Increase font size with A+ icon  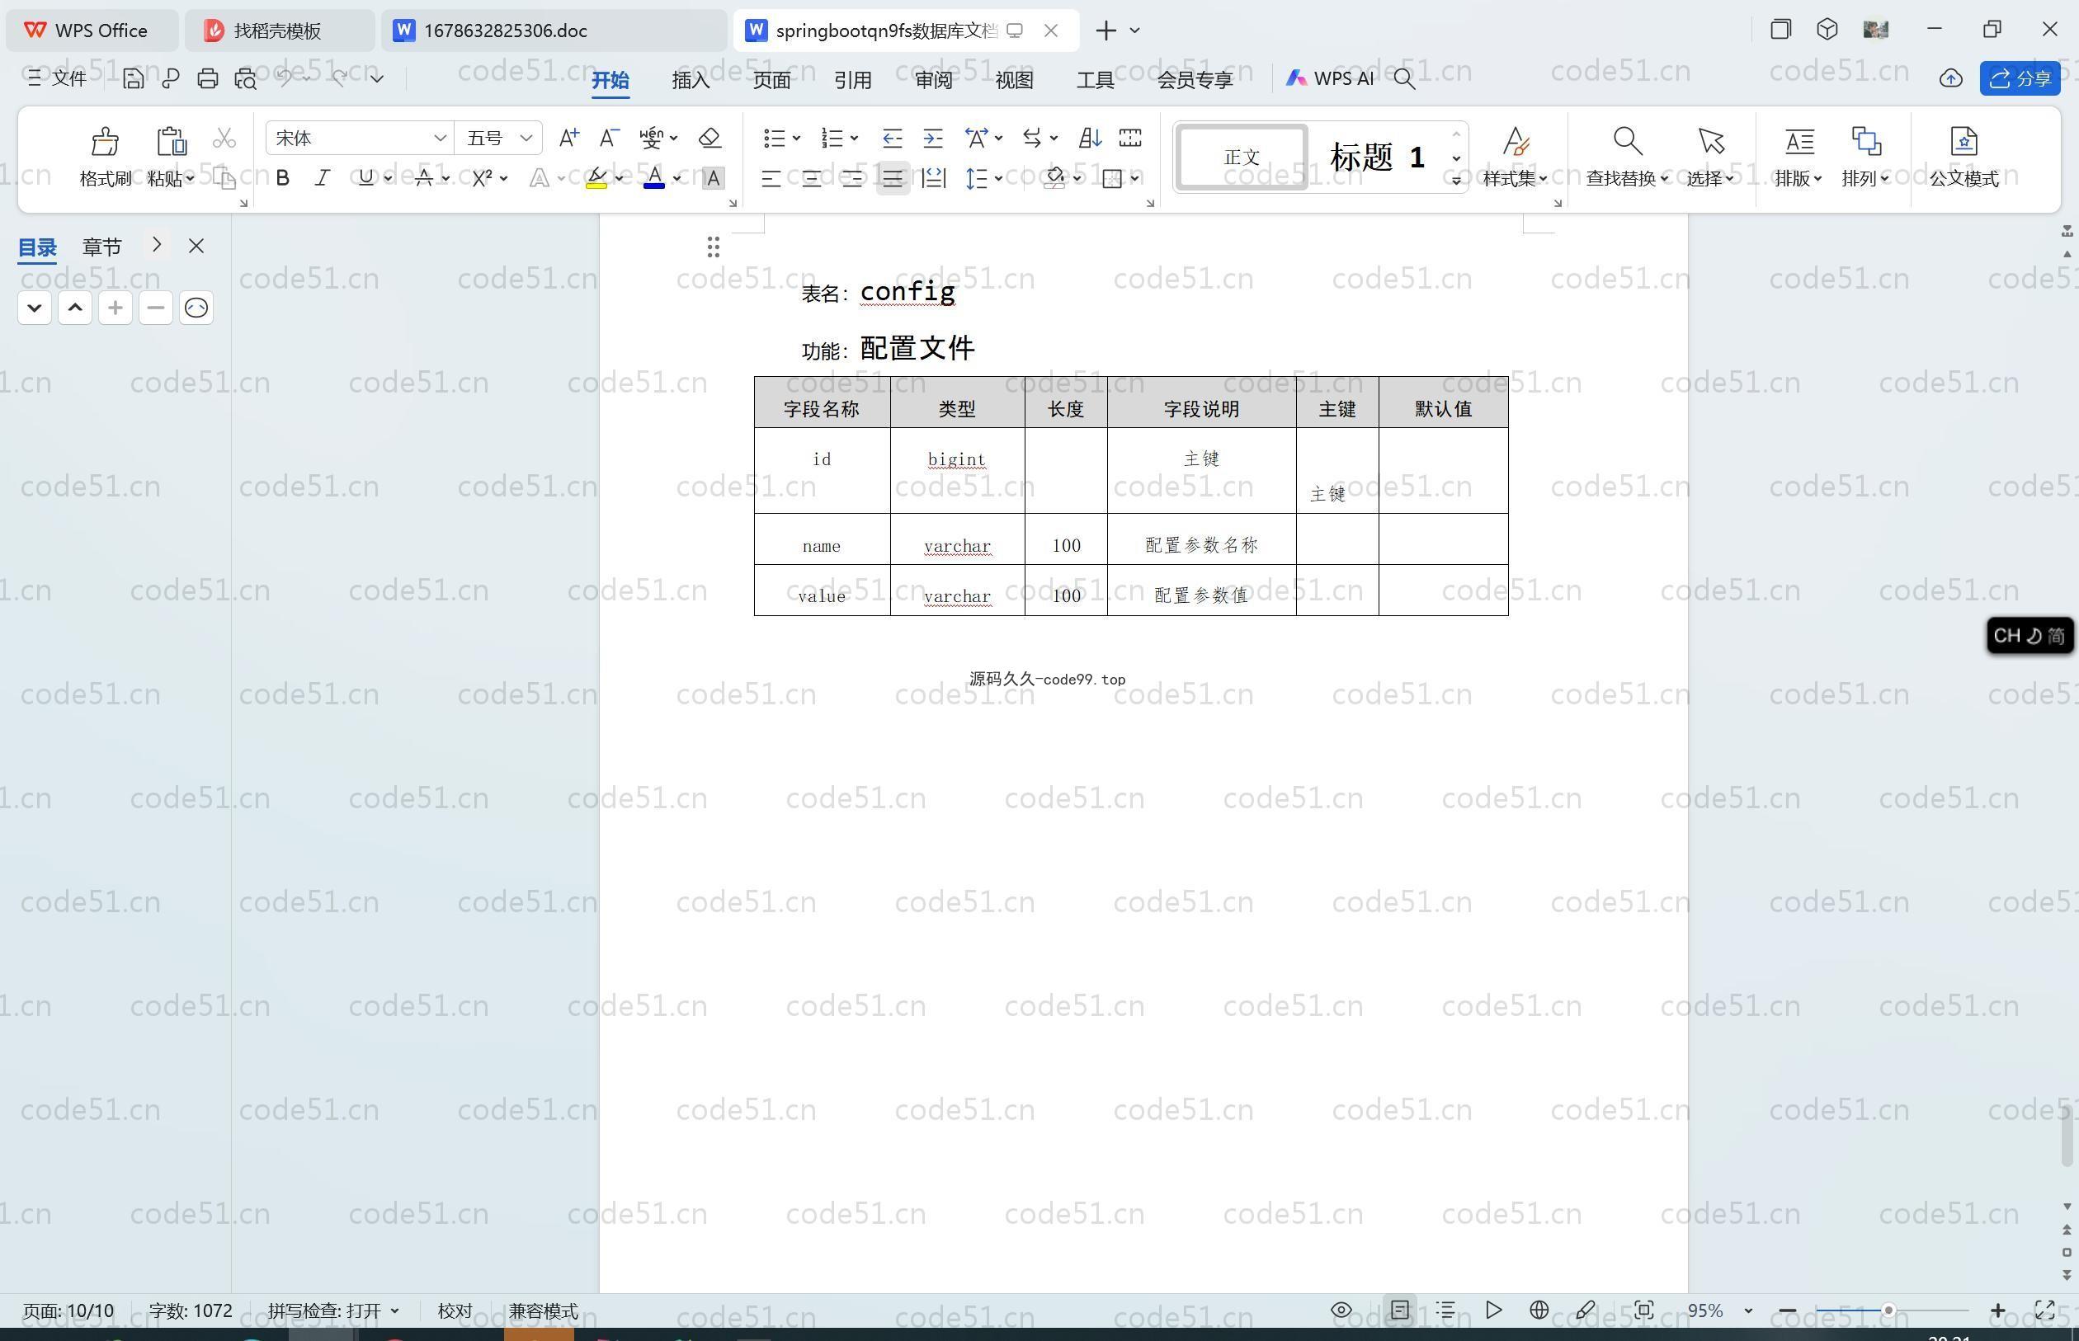(x=568, y=138)
